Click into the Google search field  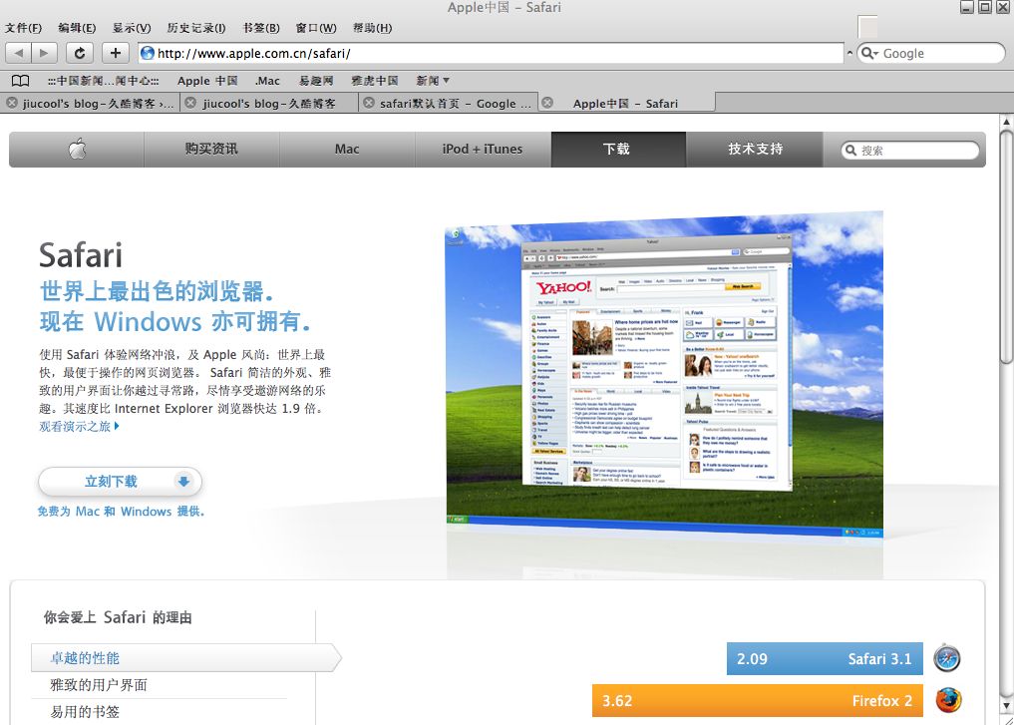pos(931,53)
